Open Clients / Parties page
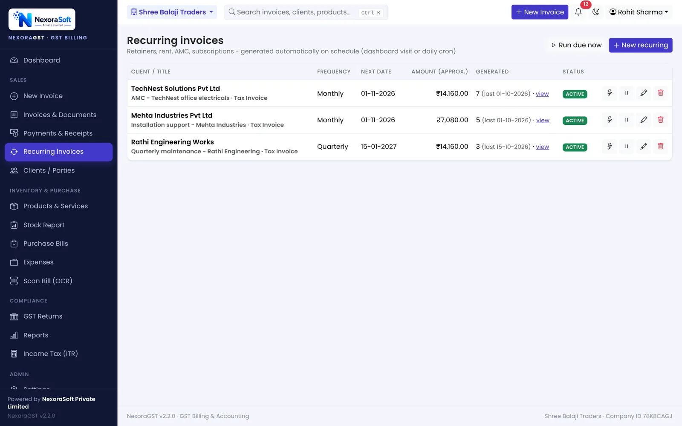 [59, 170]
